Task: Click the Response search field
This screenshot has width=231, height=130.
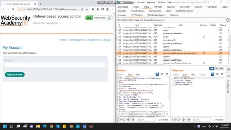Action: [x=201, y=120]
